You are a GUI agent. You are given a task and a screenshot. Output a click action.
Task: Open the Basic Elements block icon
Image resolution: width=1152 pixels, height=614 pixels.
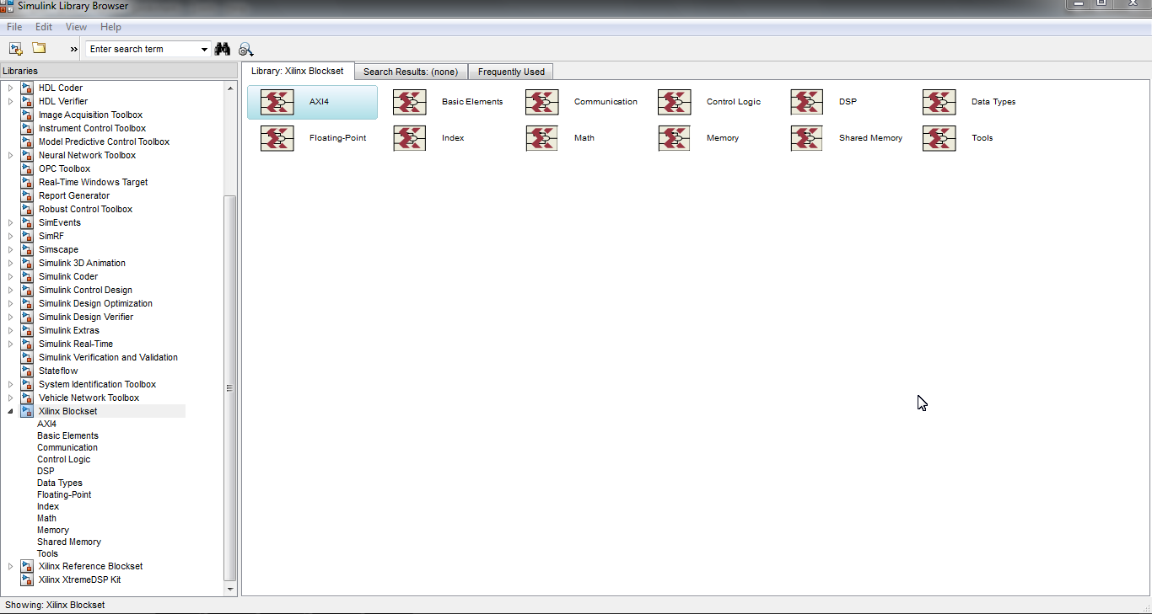pos(409,102)
